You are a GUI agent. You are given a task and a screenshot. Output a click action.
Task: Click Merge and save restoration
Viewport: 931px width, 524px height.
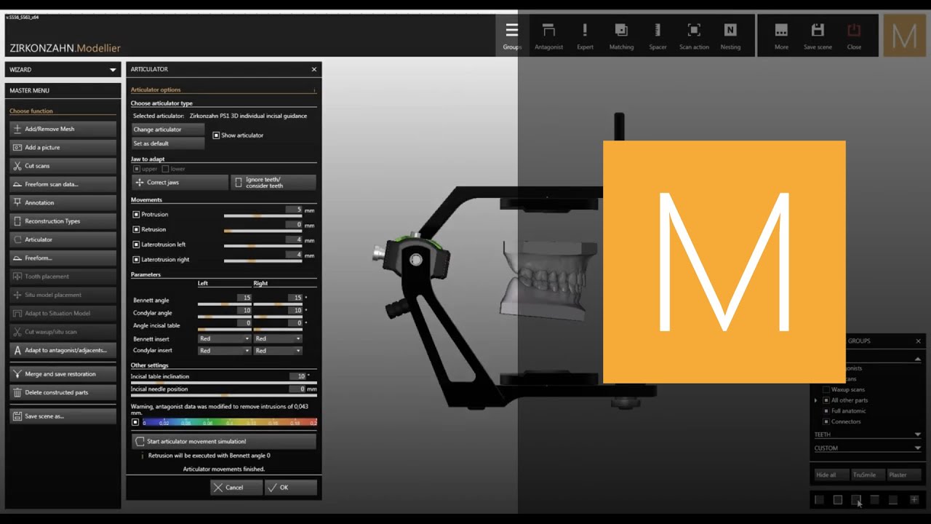[63, 374]
